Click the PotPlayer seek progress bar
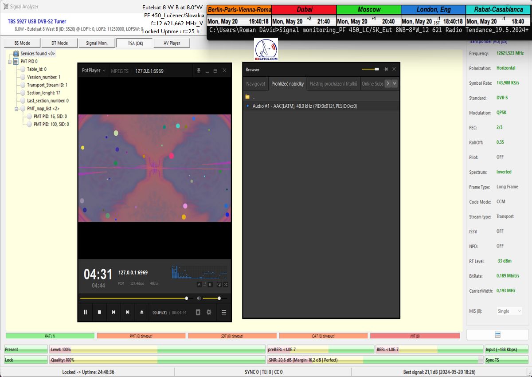Screen dimensions: 532x377 pos(133,298)
